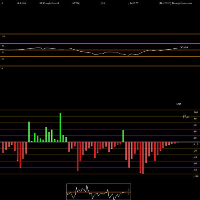This screenshot has width=200, height=200.
Task: Click the MR axis label 40
Action: pos(195,132)
